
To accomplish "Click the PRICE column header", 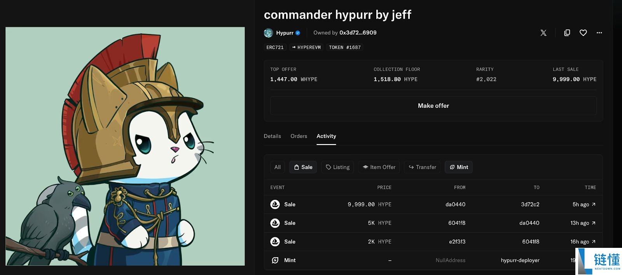I will (x=384, y=187).
